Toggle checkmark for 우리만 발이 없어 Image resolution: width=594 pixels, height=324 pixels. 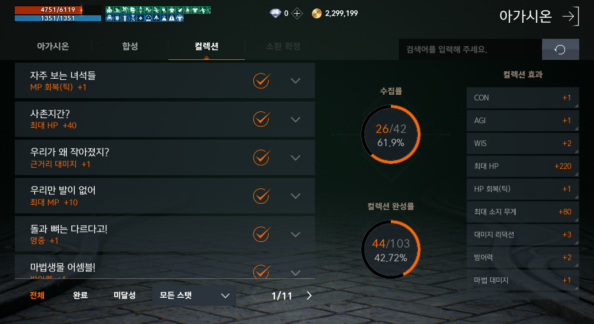[261, 196]
